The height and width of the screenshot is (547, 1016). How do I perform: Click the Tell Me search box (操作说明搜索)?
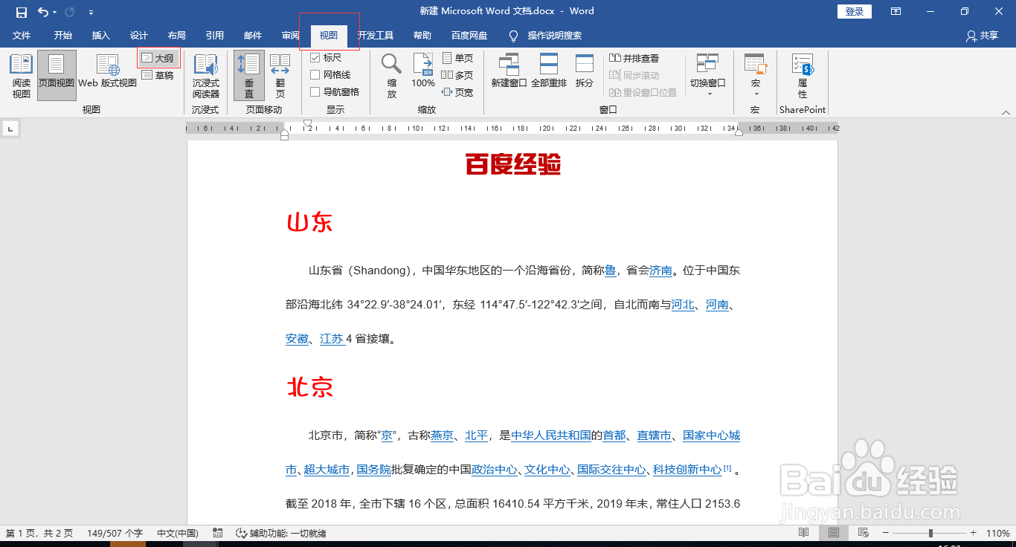(555, 36)
